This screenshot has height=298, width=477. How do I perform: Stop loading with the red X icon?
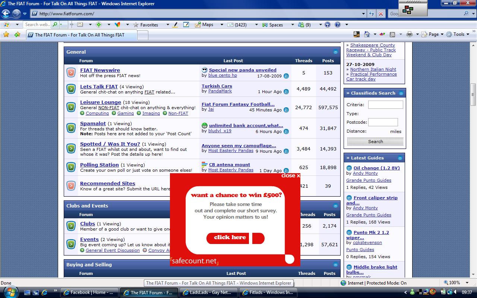[x=380, y=14]
